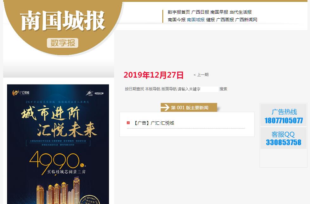Go to 广西日报 edition
Viewport: 310px width, 204px height.
(x=200, y=12)
